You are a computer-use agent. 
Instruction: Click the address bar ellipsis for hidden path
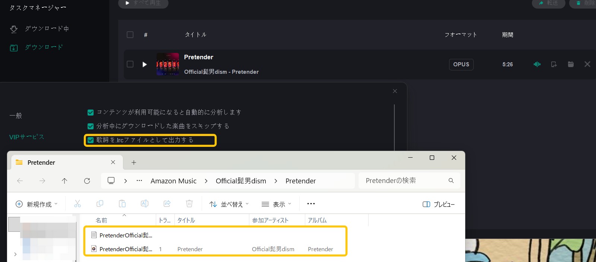point(139,181)
